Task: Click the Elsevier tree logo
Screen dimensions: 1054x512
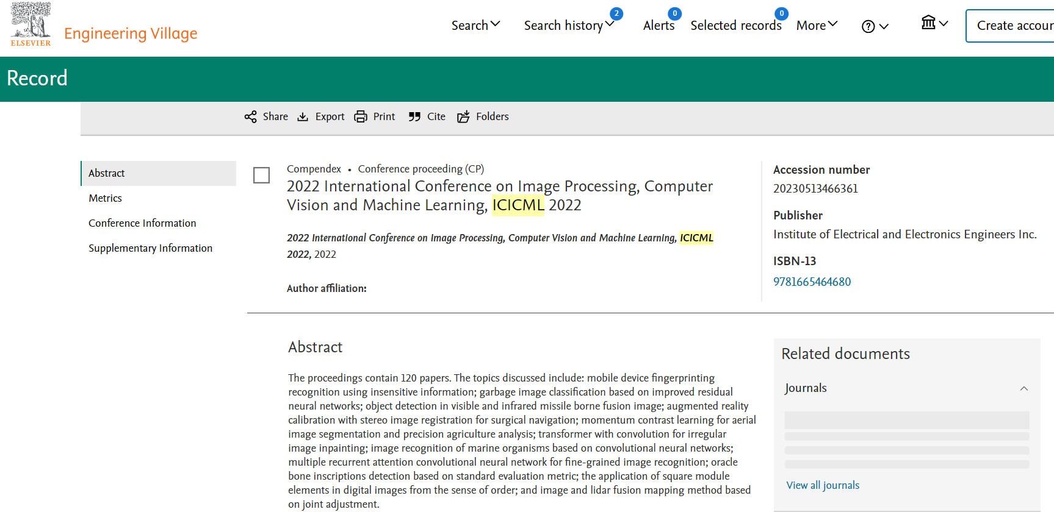Action: tap(31, 24)
